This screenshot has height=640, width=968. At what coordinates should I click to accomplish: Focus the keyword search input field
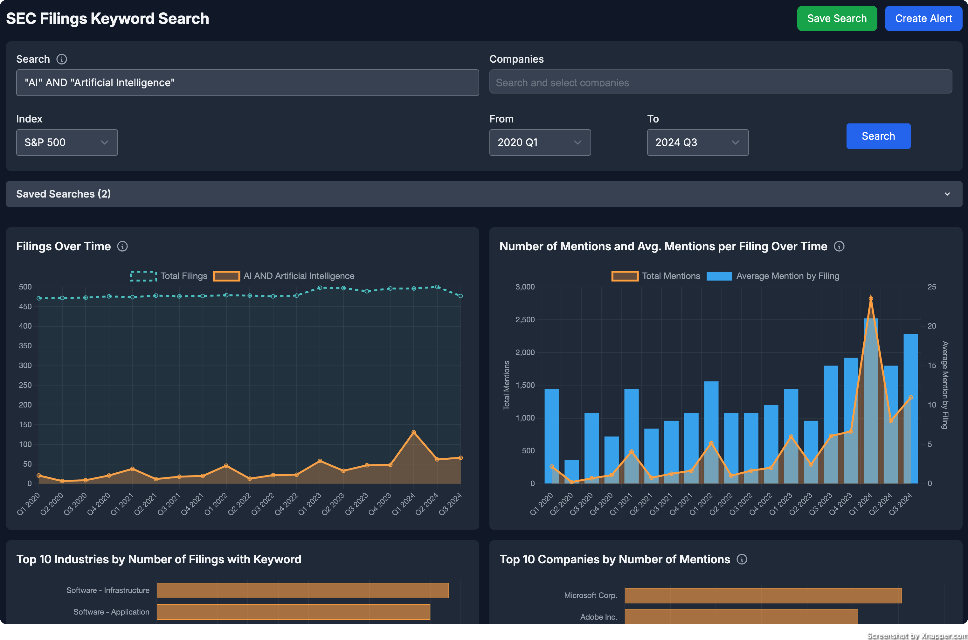(x=248, y=82)
